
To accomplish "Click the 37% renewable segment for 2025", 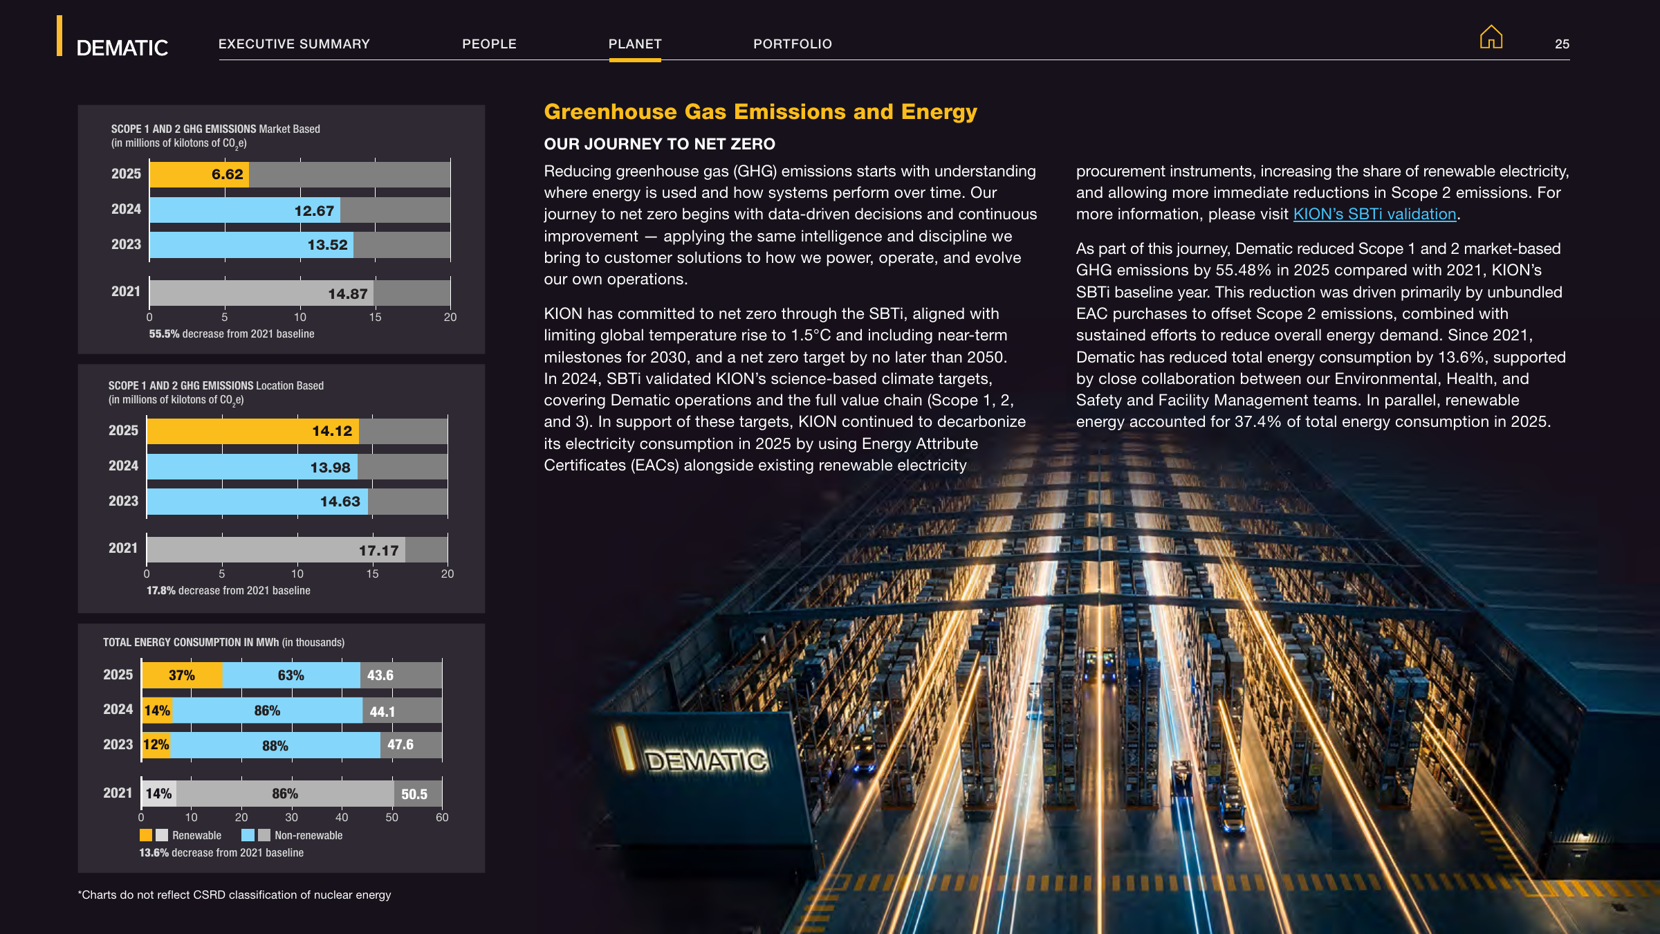I will pyautogui.click(x=182, y=675).
